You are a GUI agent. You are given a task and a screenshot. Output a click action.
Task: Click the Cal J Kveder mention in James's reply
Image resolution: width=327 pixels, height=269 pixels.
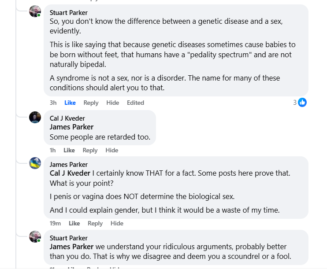tap(70, 173)
